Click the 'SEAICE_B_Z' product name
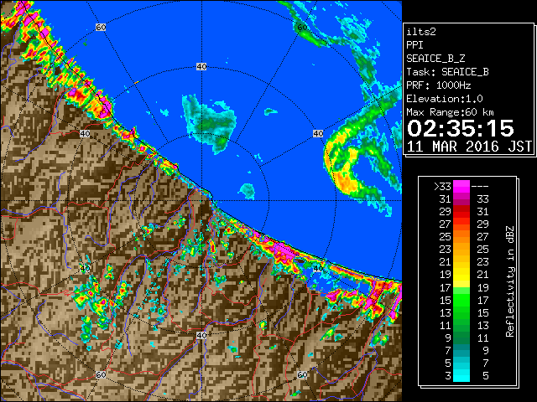537x402 pixels. point(435,59)
